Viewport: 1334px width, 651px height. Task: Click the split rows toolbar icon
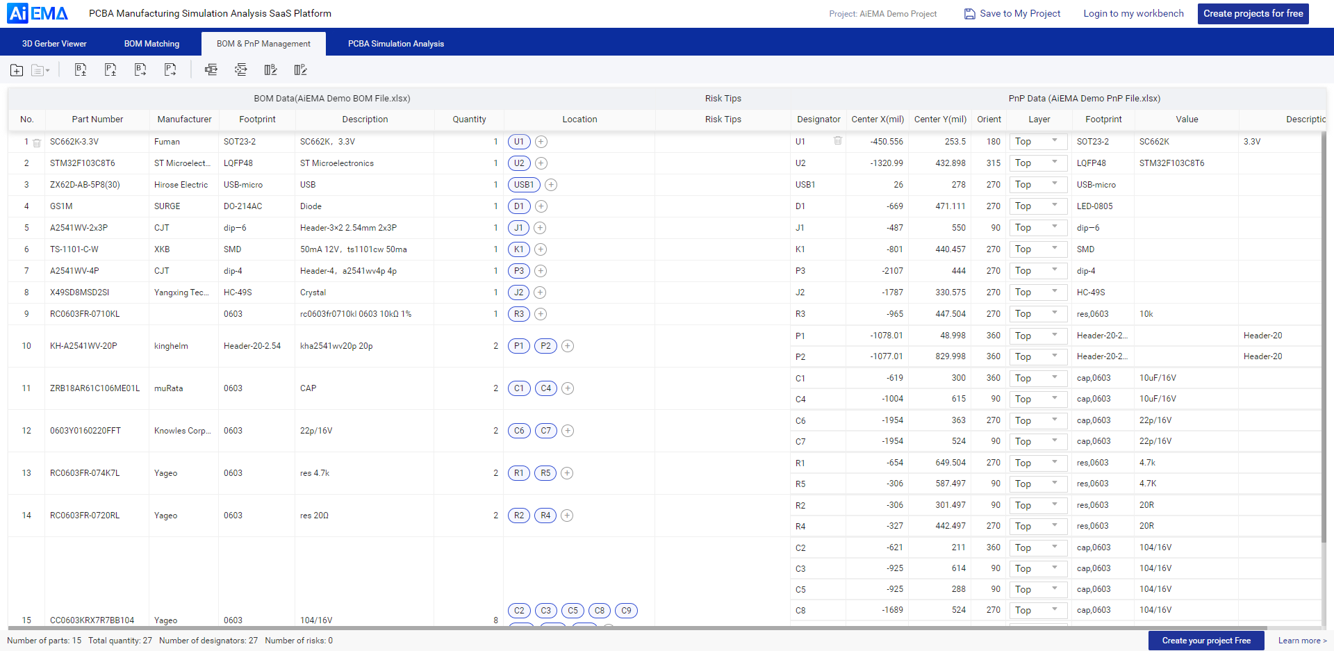[x=241, y=69]
